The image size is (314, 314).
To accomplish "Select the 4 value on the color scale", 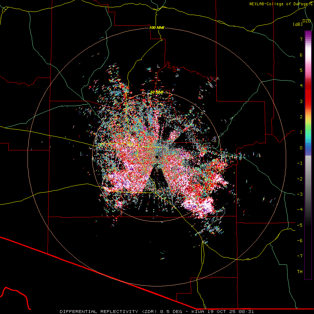I will pyautogui.click(x=301, y=86).
